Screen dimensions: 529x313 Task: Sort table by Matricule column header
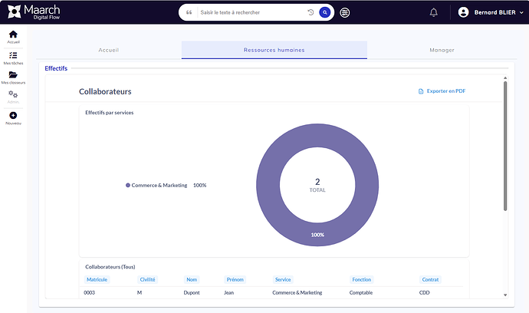pos(97,279)
